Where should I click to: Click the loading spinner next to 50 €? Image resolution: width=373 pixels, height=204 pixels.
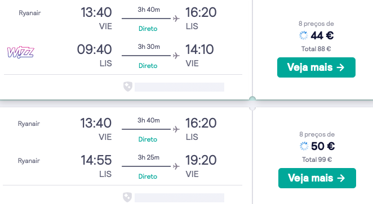point(304,146)
